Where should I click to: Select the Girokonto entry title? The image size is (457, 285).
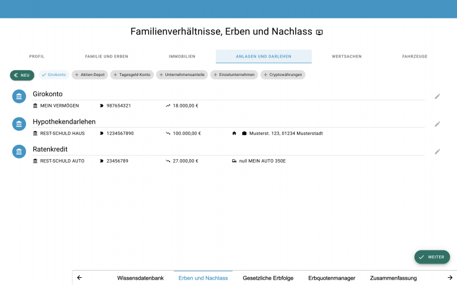click(x=48, y=94)
